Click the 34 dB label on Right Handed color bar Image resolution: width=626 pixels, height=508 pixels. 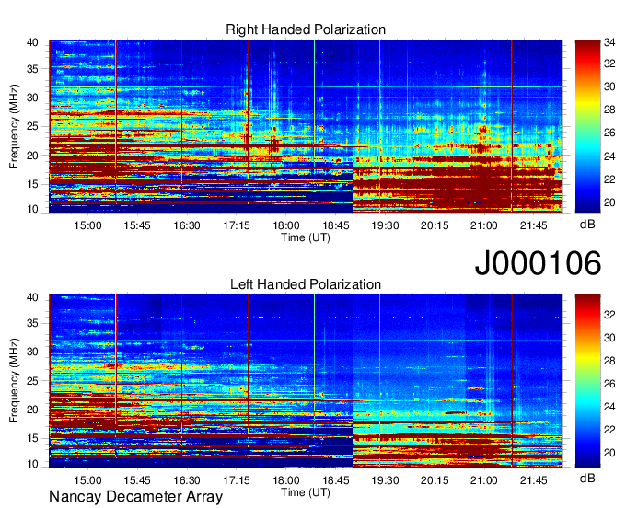609,42
